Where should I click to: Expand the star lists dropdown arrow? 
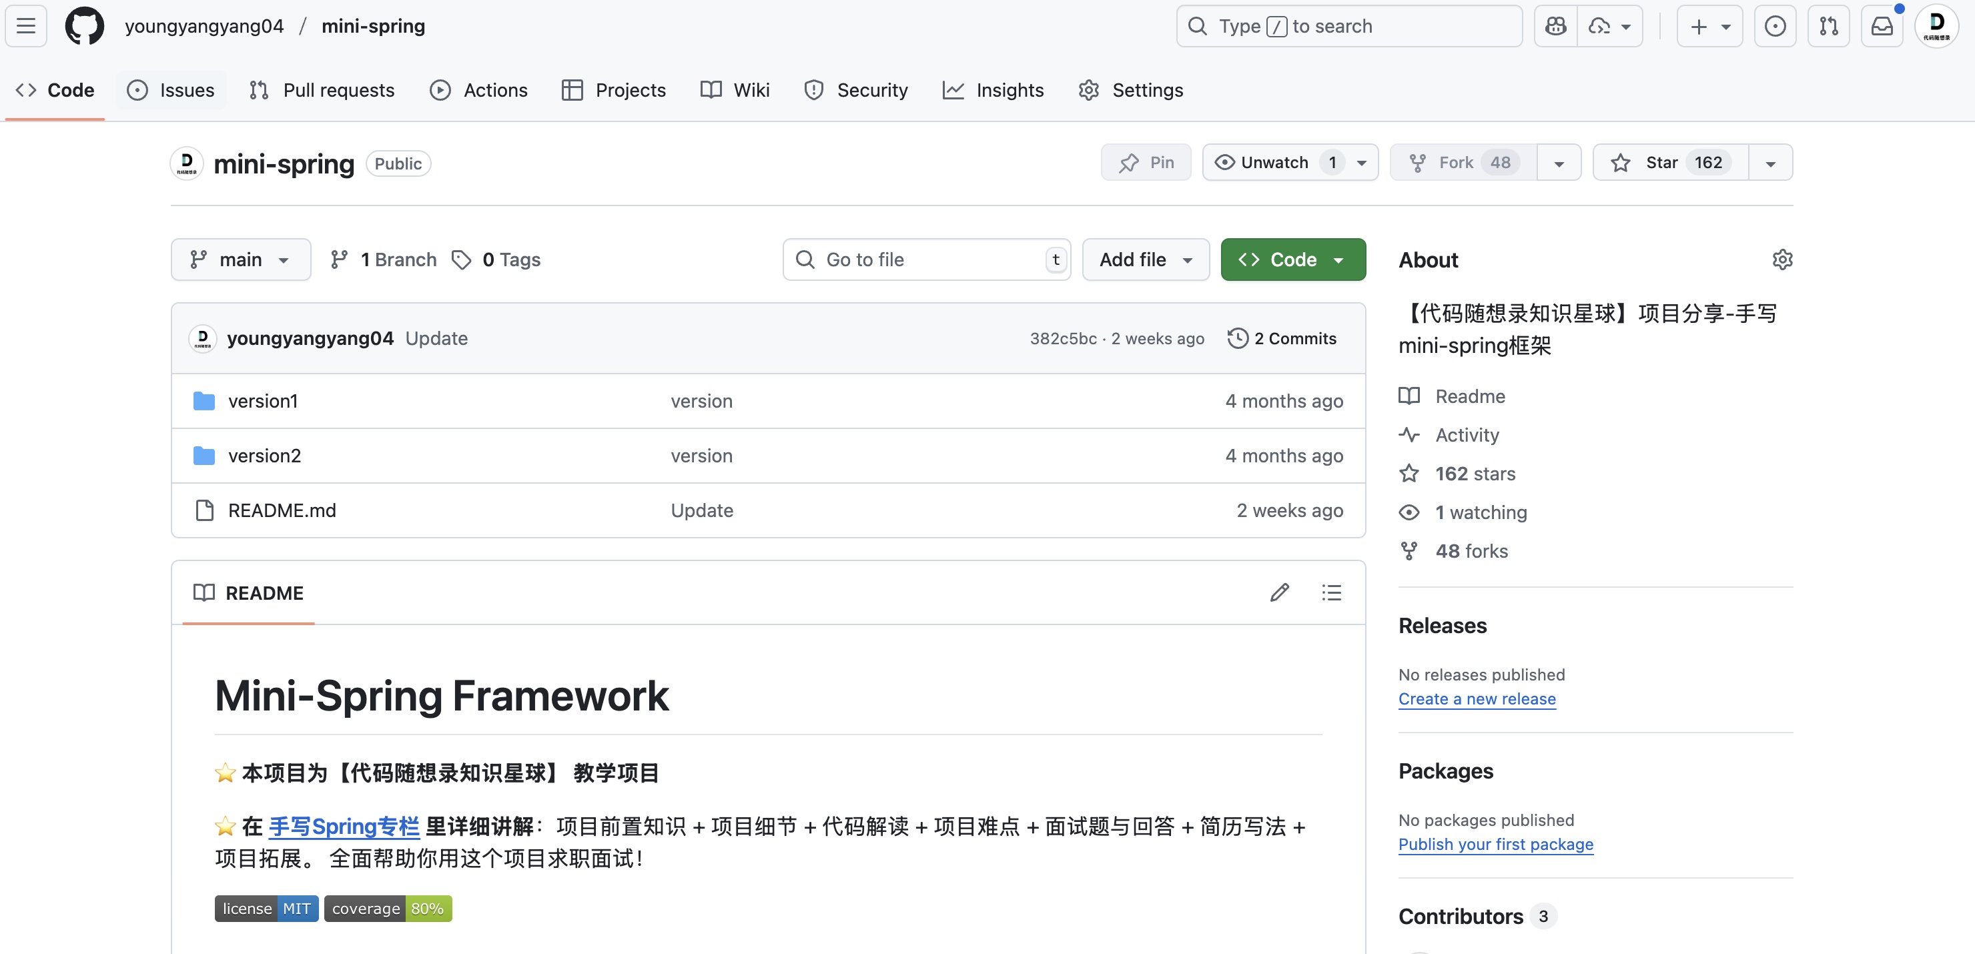[1770, 163]
